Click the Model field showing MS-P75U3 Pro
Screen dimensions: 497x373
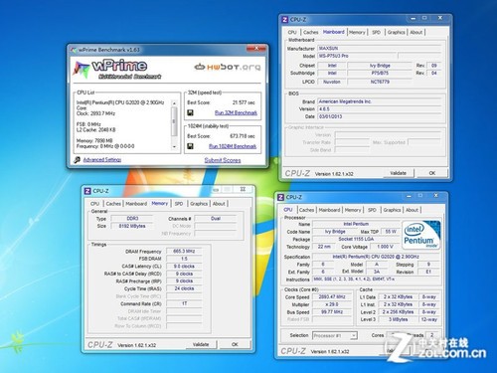coord(358,56)
